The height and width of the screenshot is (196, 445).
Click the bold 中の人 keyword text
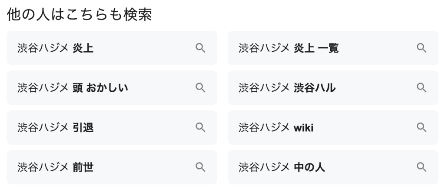pyautogui.click(x=309, y=167)
